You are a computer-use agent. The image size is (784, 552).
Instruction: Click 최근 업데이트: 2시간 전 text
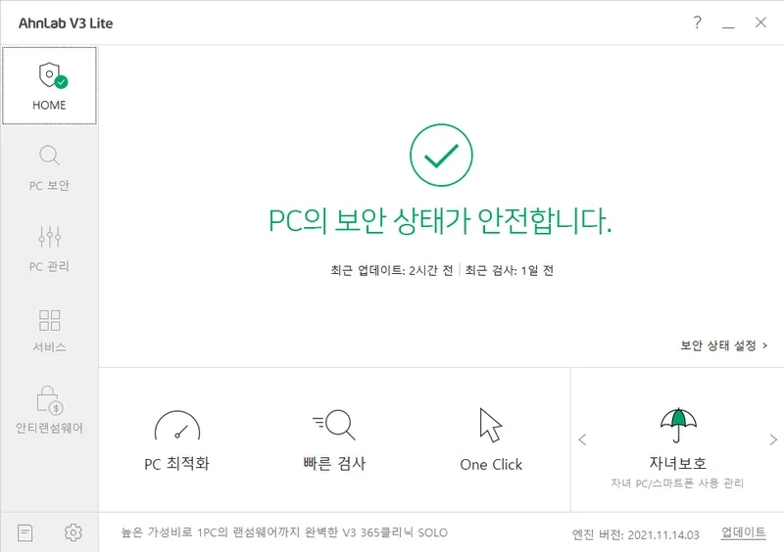coord(391,270)
